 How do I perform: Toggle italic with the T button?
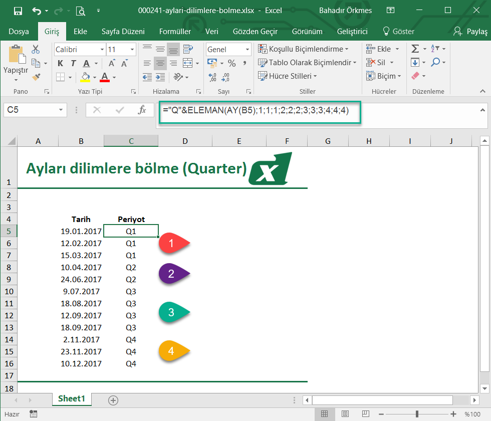click(73, 63)
